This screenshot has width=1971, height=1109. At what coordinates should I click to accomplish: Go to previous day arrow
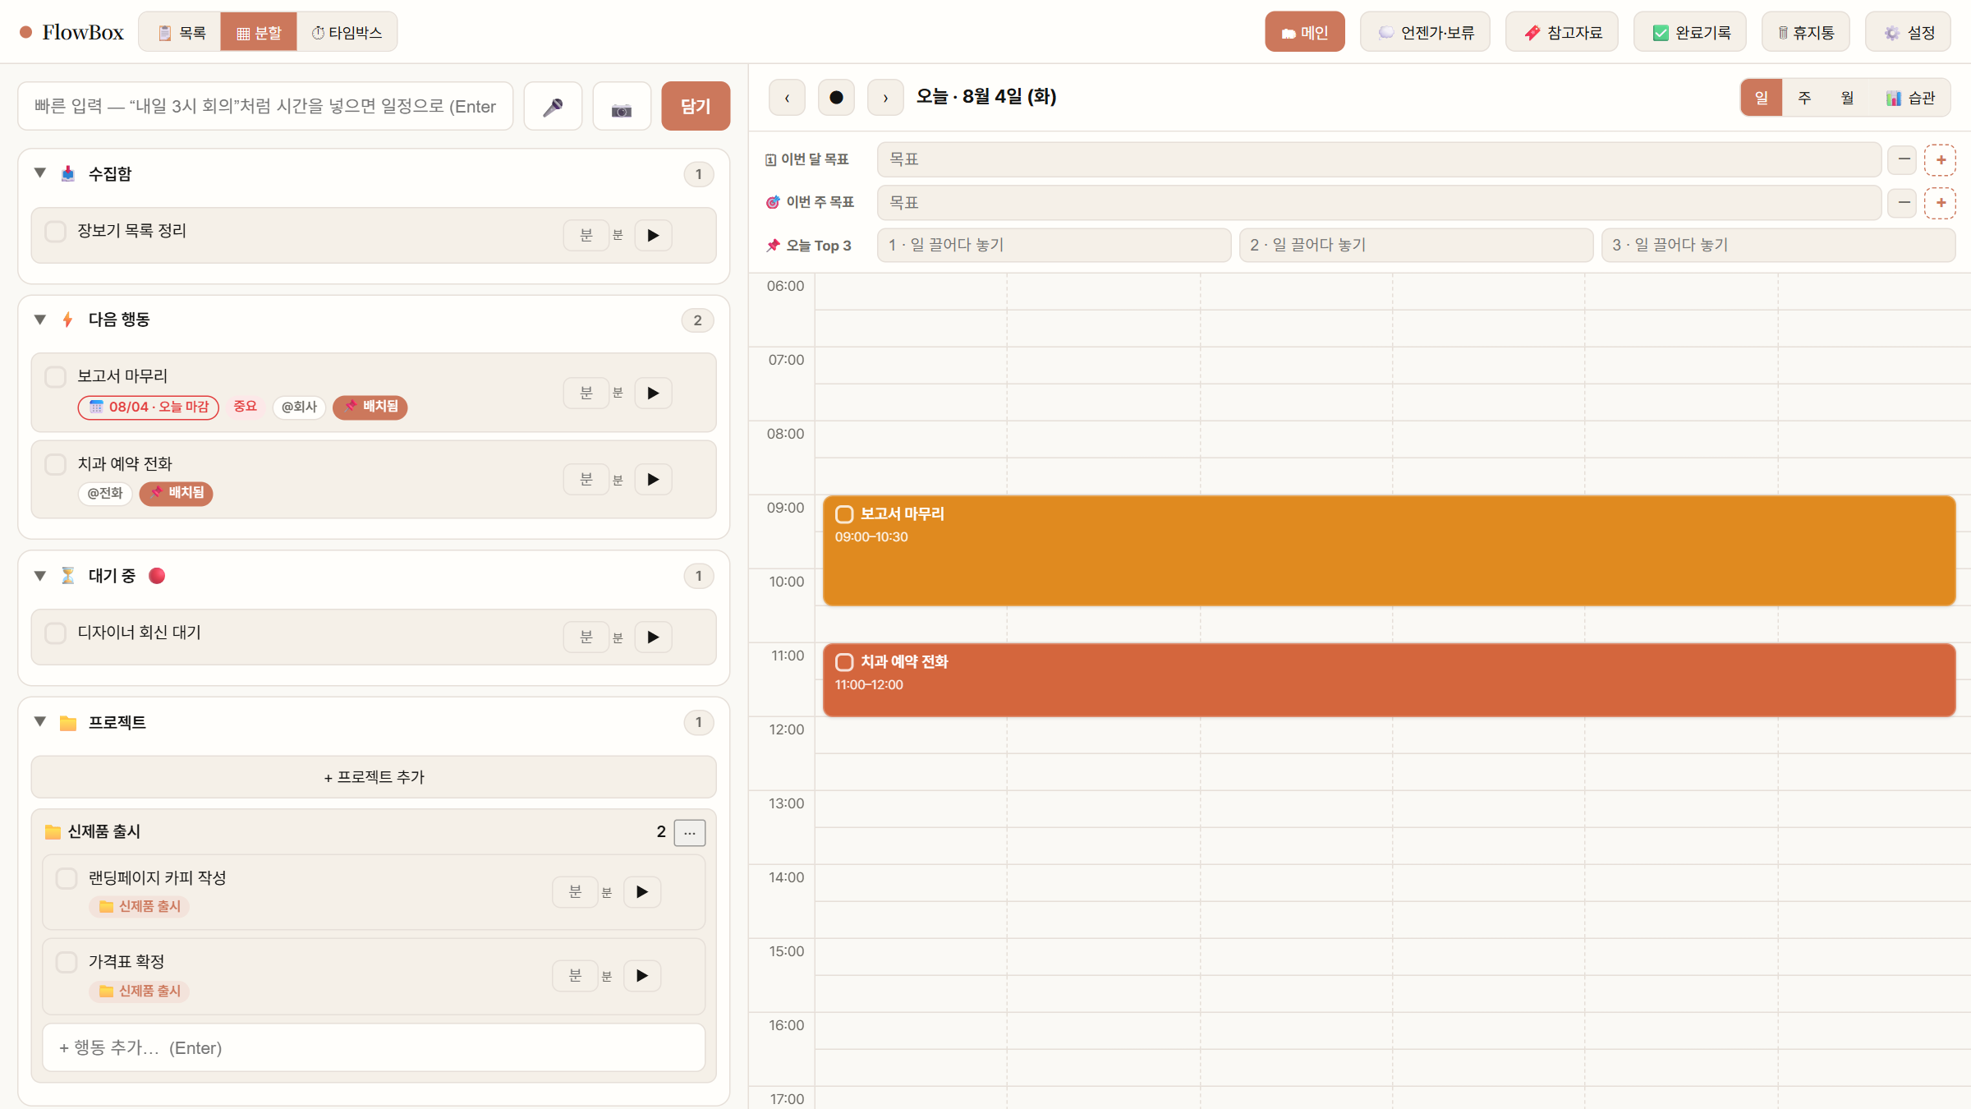(x=787, y=98)
